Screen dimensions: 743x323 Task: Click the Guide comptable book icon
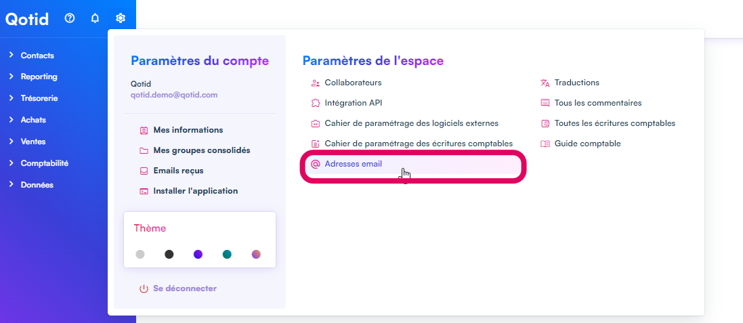click(545, 144)
